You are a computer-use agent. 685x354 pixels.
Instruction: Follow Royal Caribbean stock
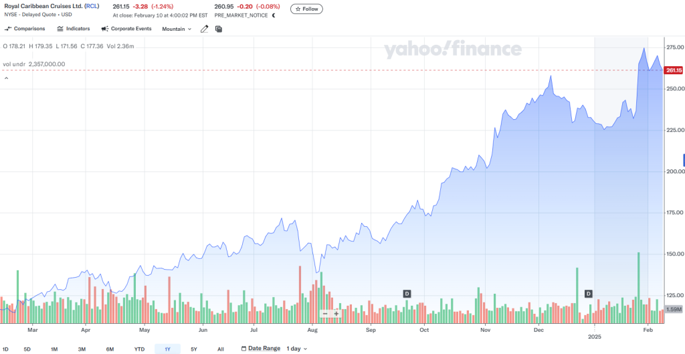[x=306, y=9]
